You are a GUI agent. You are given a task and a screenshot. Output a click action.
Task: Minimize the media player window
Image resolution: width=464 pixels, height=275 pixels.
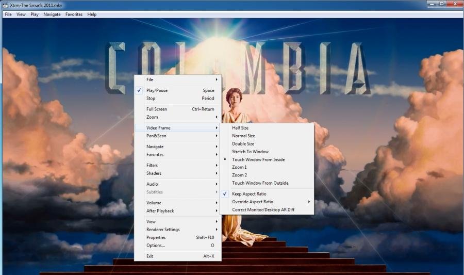point(432,4)
